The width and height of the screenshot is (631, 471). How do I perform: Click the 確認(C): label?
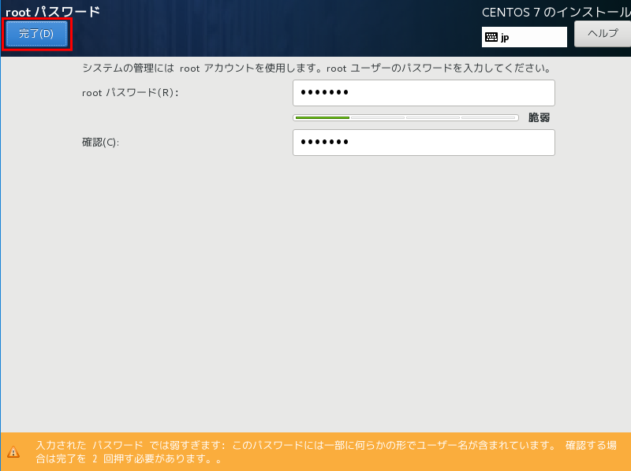[101, 143]
